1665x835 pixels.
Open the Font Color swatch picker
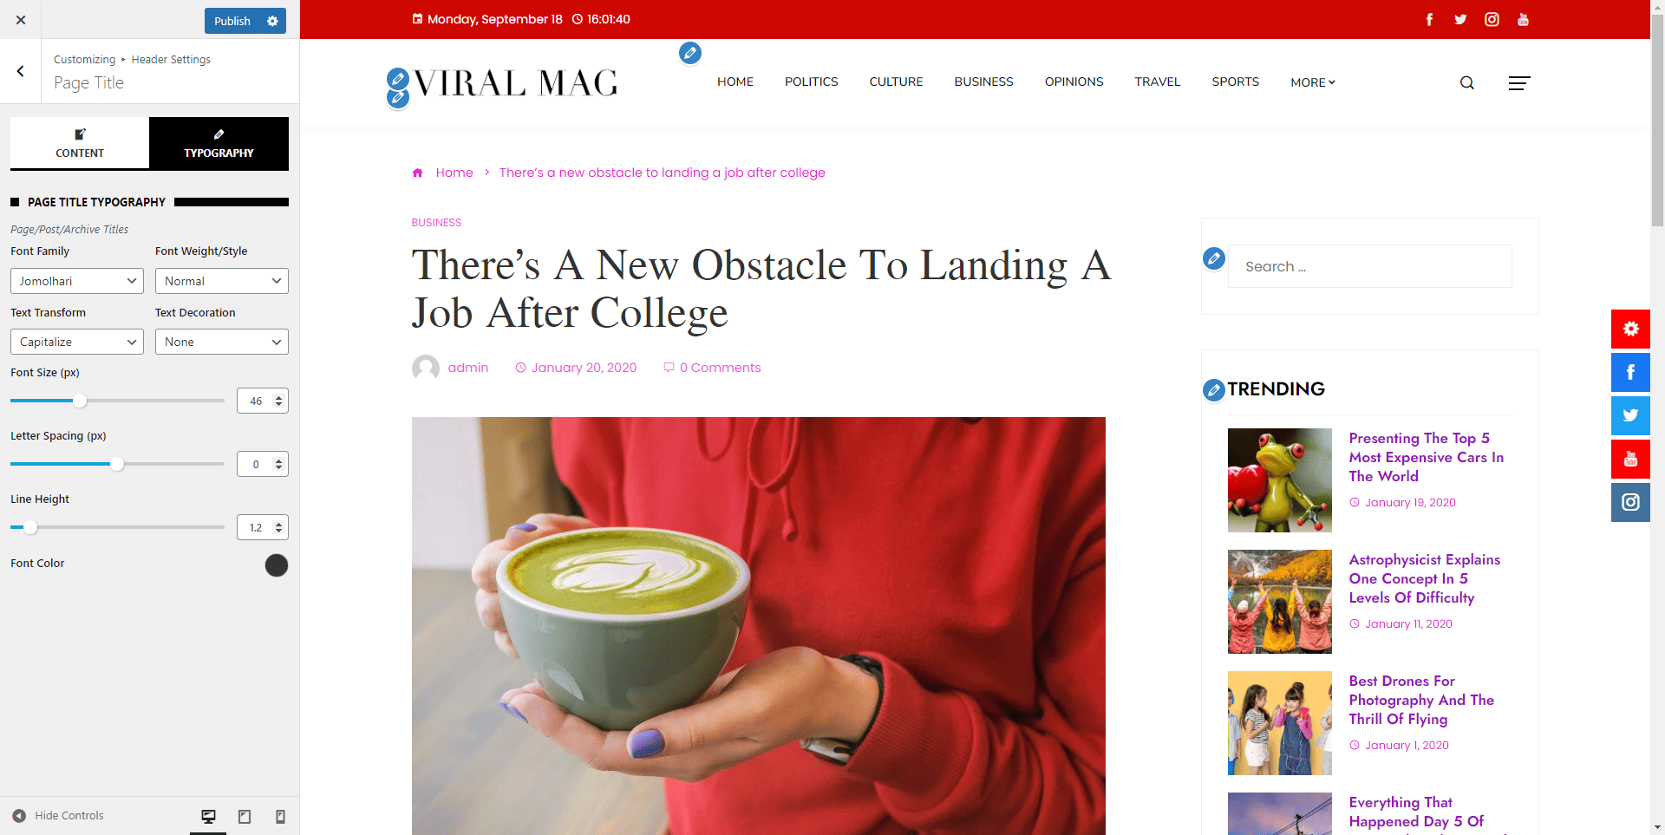[277, 565]
